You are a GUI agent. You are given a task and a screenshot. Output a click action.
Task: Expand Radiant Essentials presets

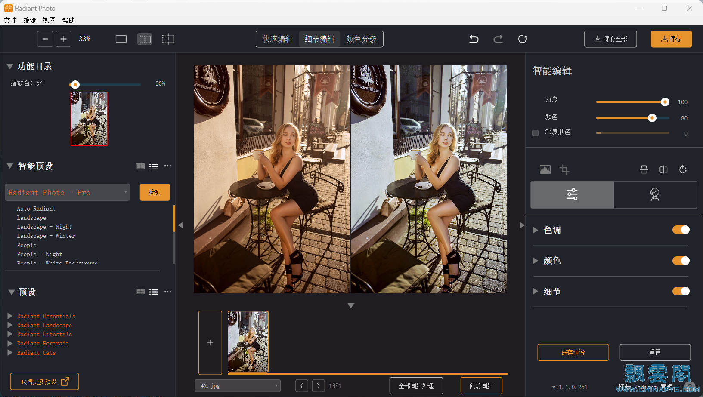[x=10, y=316]
